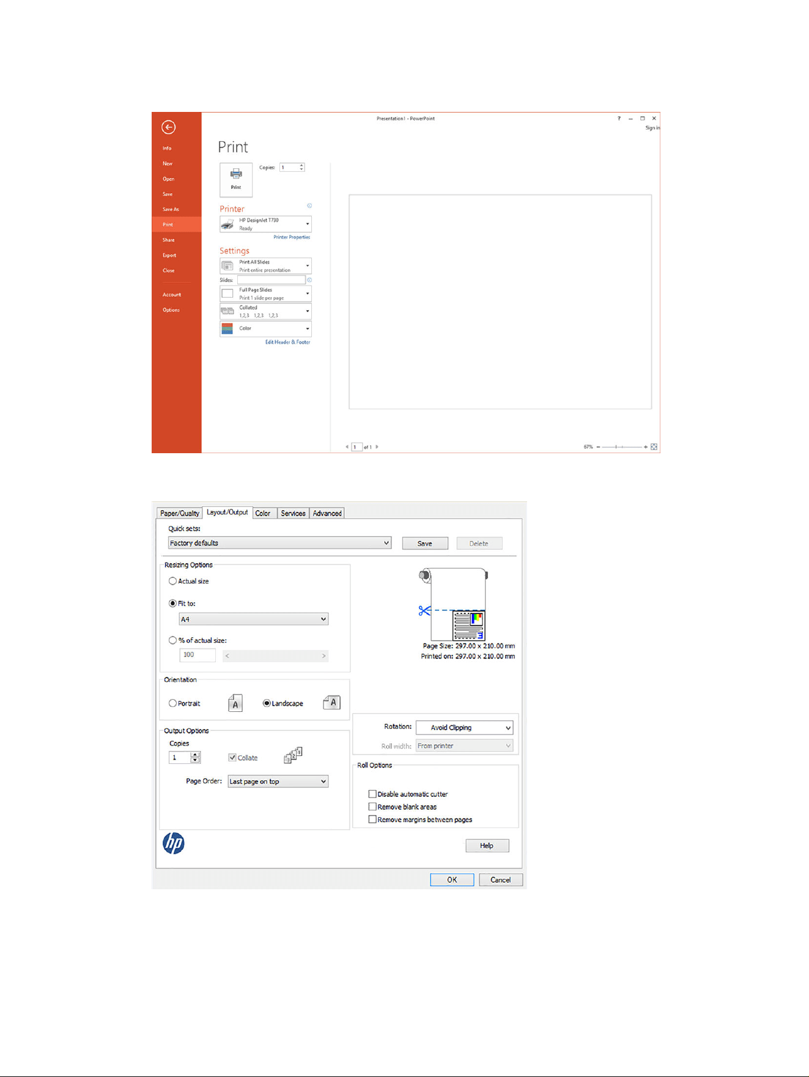Go to previous preview page arrow
Image resolution: width=809 pixels, height=1077 pixels.
[347, 447]
